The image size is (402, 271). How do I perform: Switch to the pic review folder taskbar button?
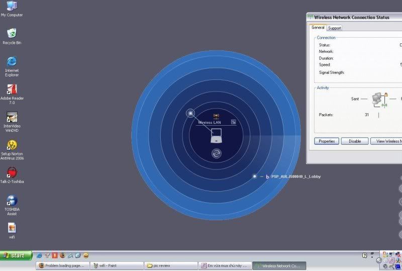[171, 265]
